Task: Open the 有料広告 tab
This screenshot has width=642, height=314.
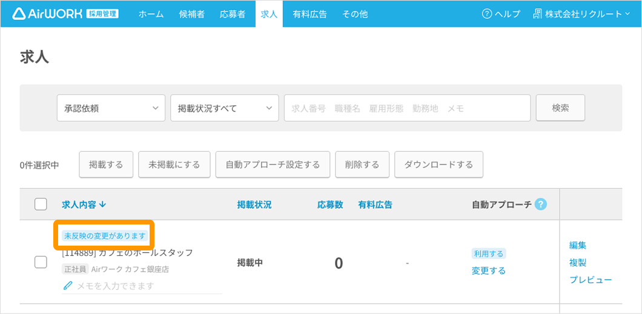Action: (x=310, y=14)
